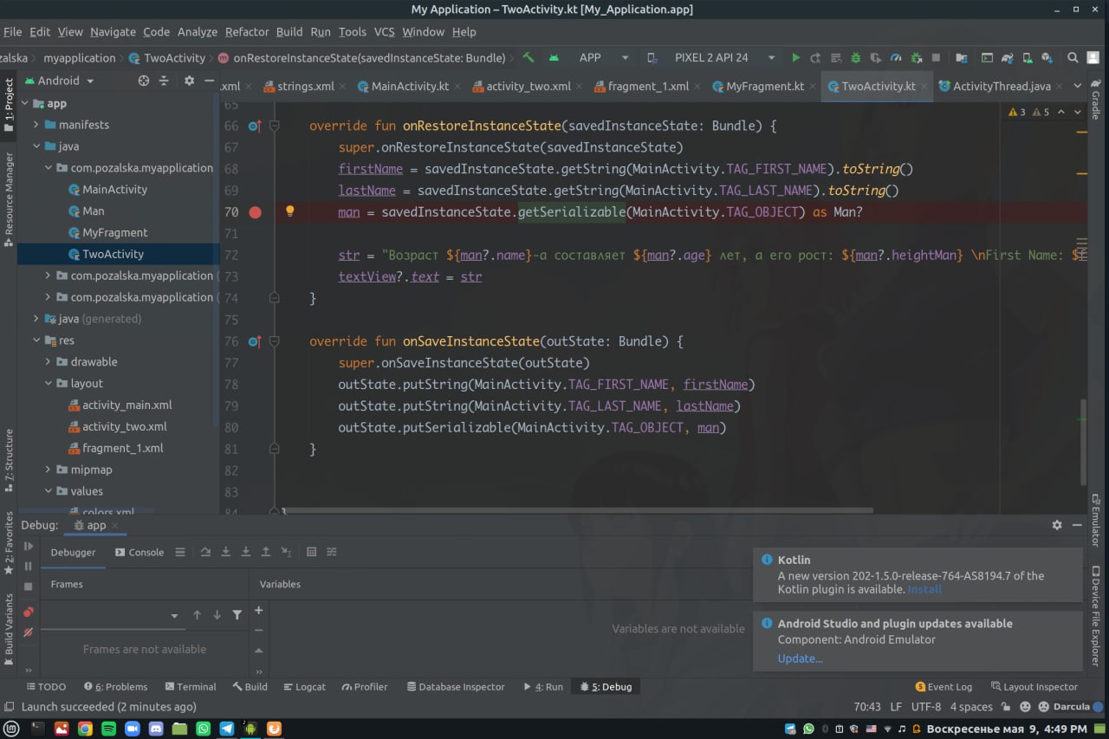This screenshot has height=739, width=1109.
Task: Click the Update... link
Action: [800, 658]
